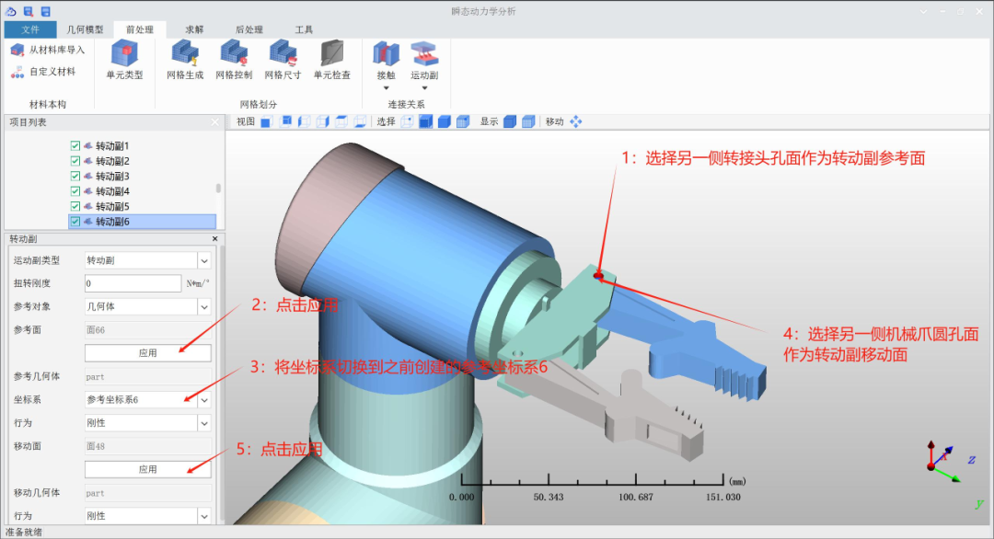The image size is (994, 539).
Task: Click the project list scrollbar
Action: tap(219, 189)
